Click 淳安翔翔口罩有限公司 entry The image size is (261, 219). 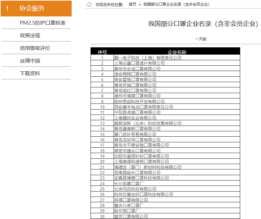click(135, 74)
